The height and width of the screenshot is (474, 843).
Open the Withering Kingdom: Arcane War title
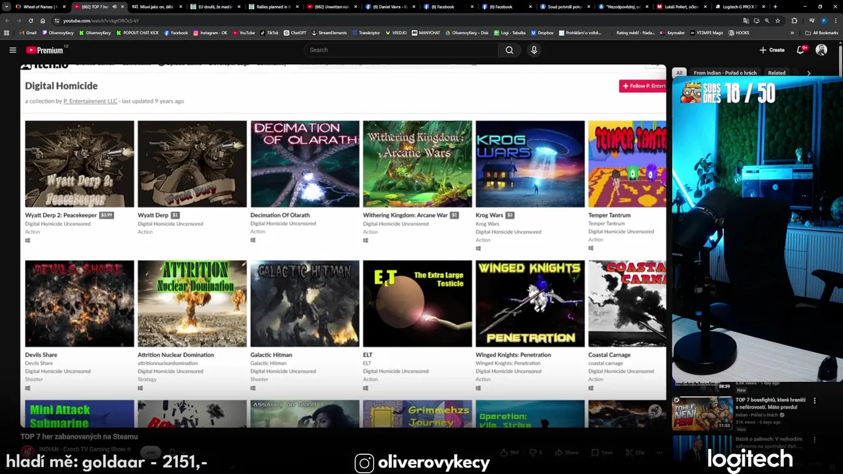[x=405, y=215]
